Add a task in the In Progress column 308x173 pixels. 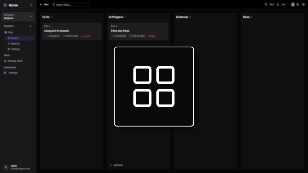(x=116, y=165)
